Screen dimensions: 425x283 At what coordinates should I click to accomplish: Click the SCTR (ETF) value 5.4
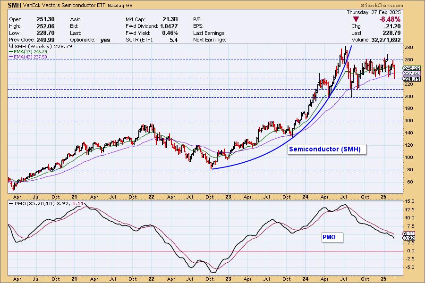174,40
